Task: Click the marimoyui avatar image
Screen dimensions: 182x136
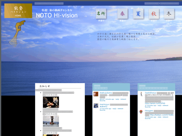Action: (96, 106)
